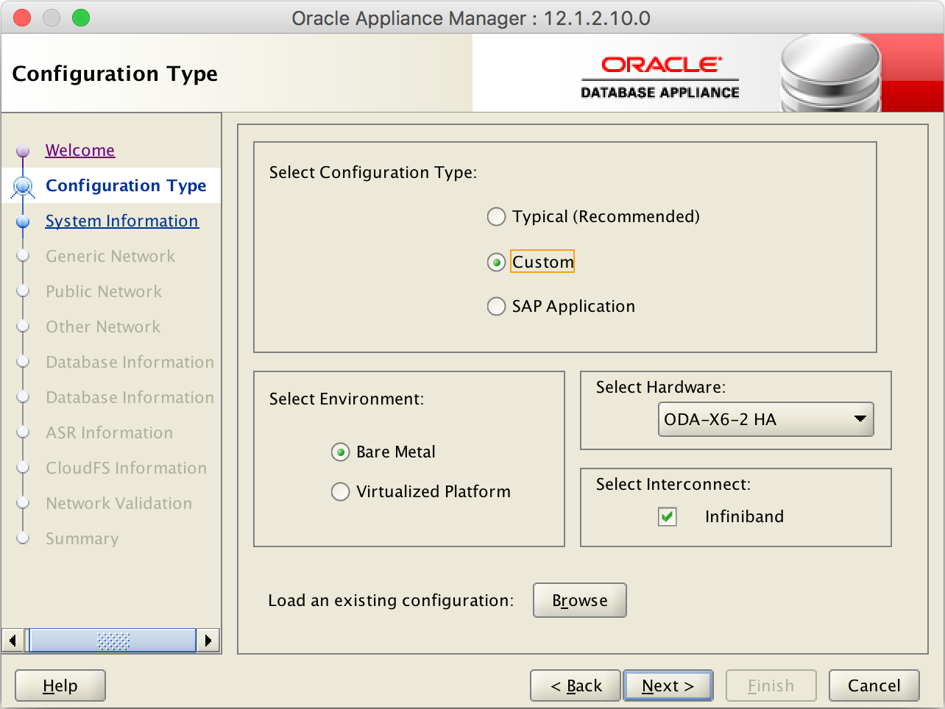Screen dimensions: 945x709
Task: Open the ODA-X6-2 HA hardware dropdown
Action: coord(765,419)
